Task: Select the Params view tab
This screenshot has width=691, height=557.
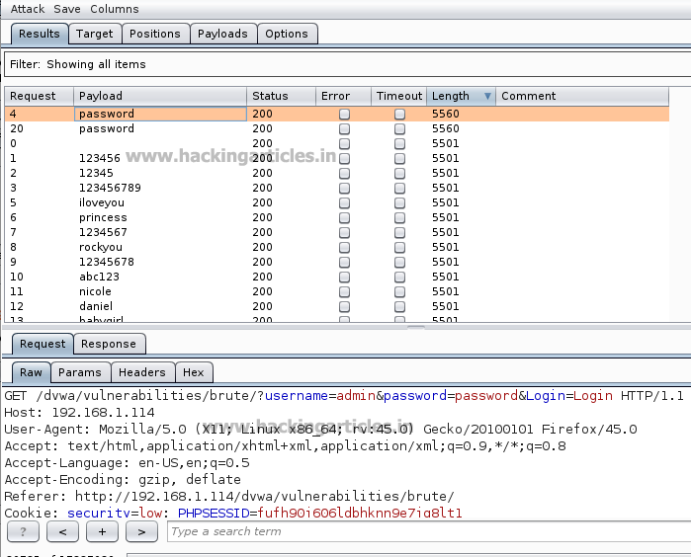Action: click(x=80, y=372)
